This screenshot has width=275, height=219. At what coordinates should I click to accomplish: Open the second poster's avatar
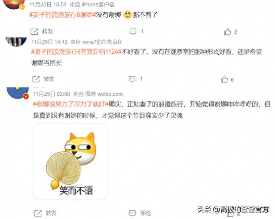(16, 42)
